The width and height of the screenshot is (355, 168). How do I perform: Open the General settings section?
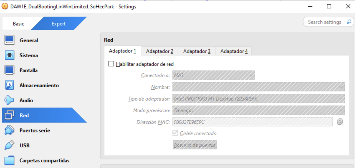(44, 40)
